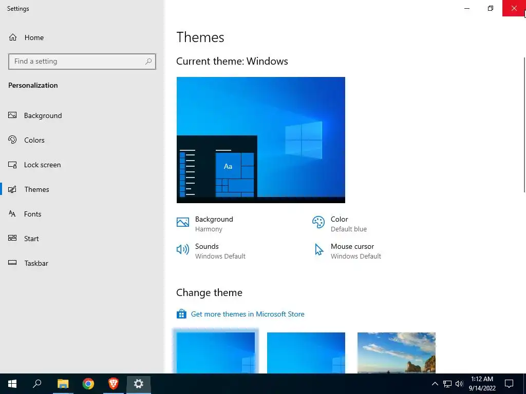Select the second blue theme thumbnail

[x=306, y=353]
